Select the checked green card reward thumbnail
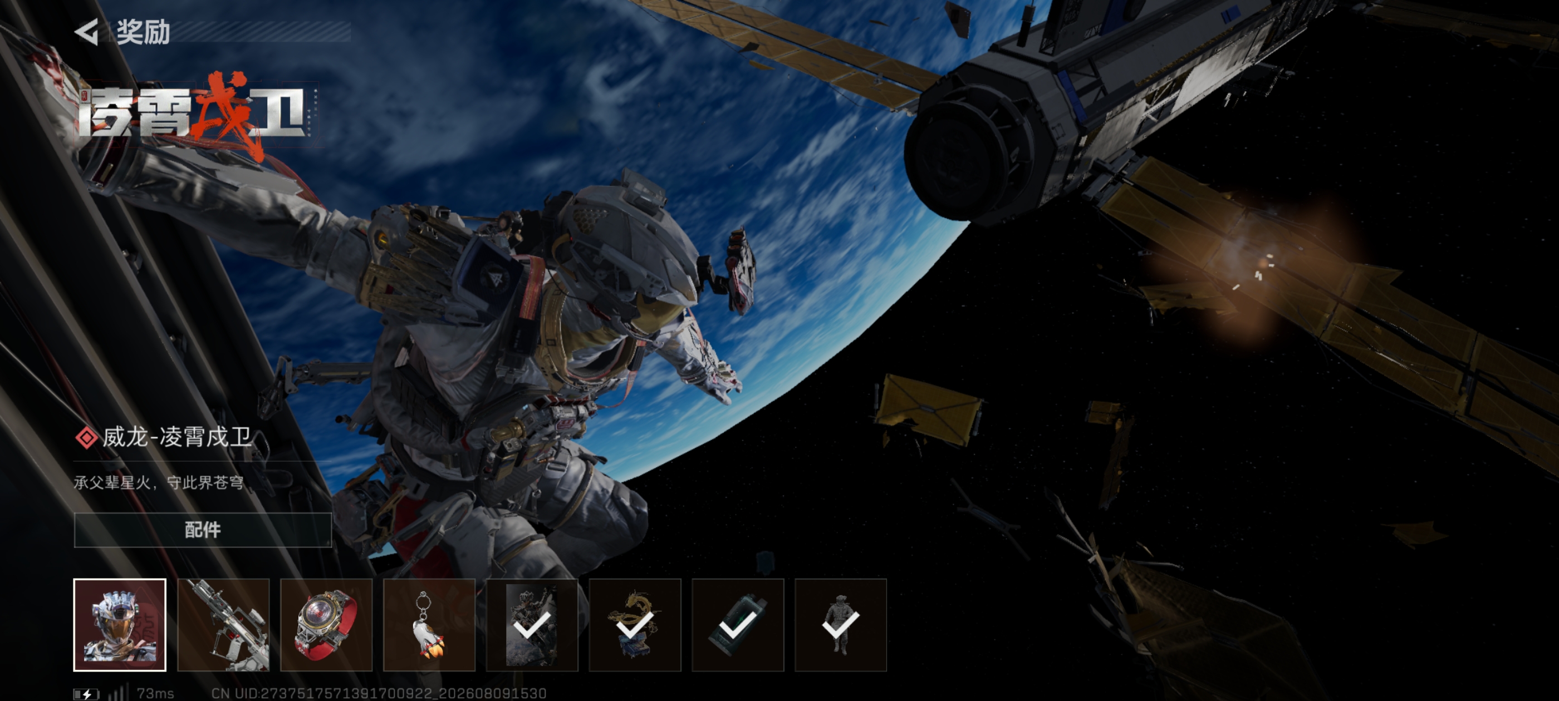This screenshot has height=701, width=1559. click(738, 625)
